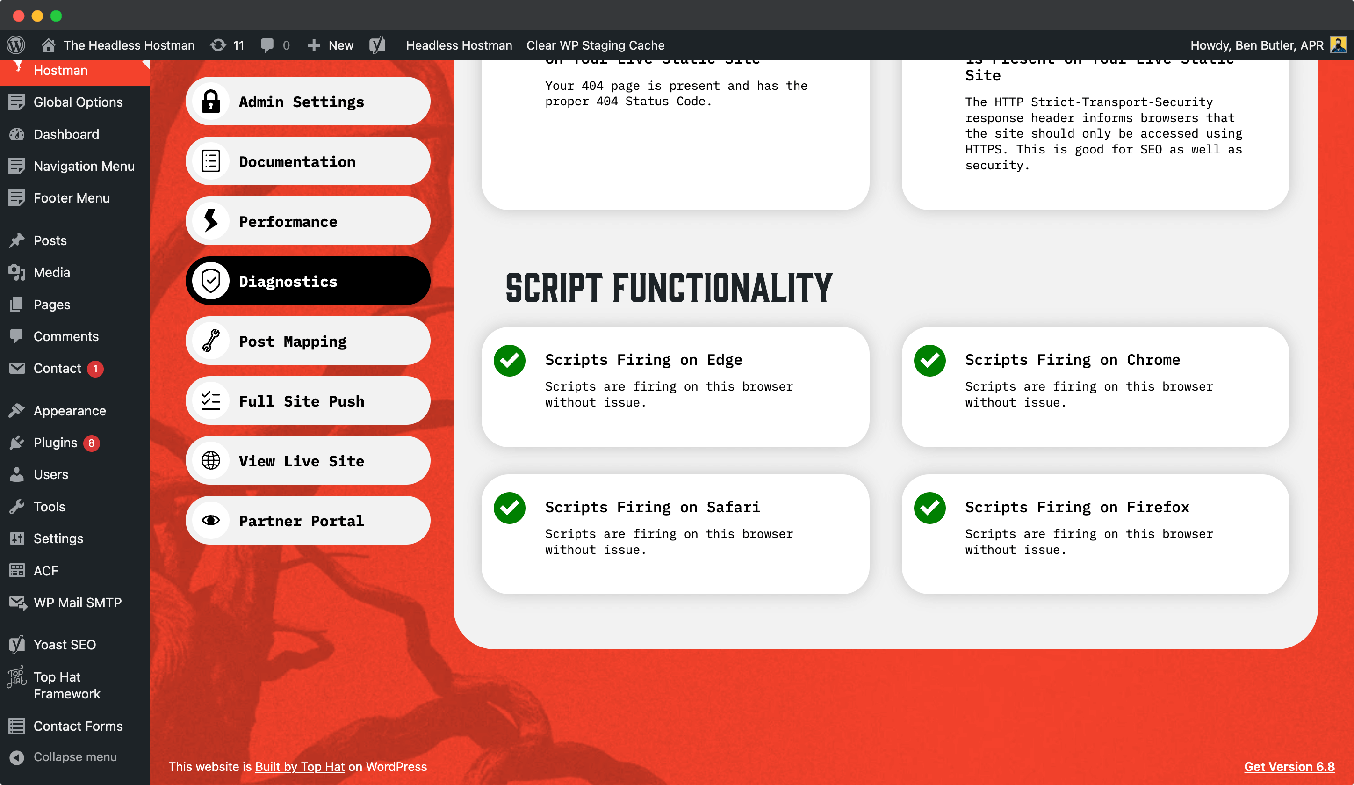
Task: Click the globe icon for View Live Site
Action: (x=210, y=461)
